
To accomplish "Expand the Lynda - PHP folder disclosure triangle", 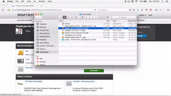I will (x=60, y=40).
